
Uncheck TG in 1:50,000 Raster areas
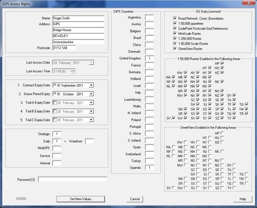(x=247, y=104)
